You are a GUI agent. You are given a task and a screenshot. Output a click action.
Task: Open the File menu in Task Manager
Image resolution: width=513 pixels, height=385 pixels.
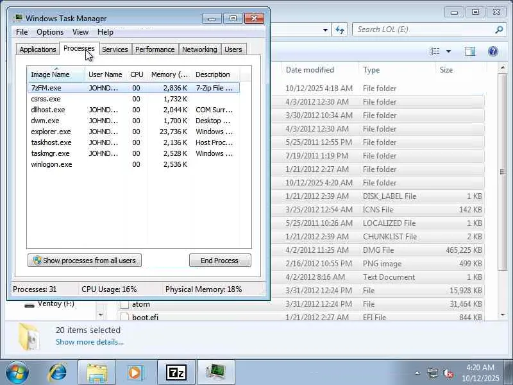click(x=22, y=32)
